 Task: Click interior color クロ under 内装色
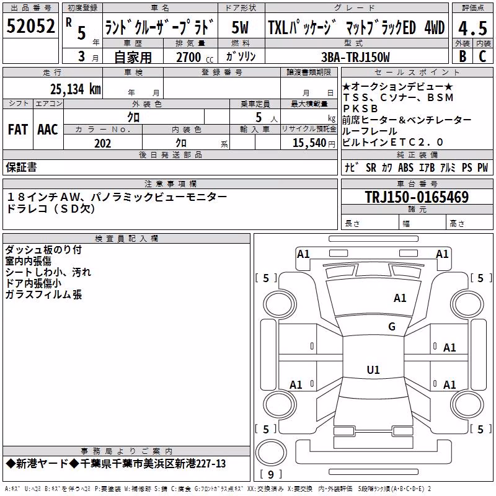pyautogui.click(x=181, y=143)
